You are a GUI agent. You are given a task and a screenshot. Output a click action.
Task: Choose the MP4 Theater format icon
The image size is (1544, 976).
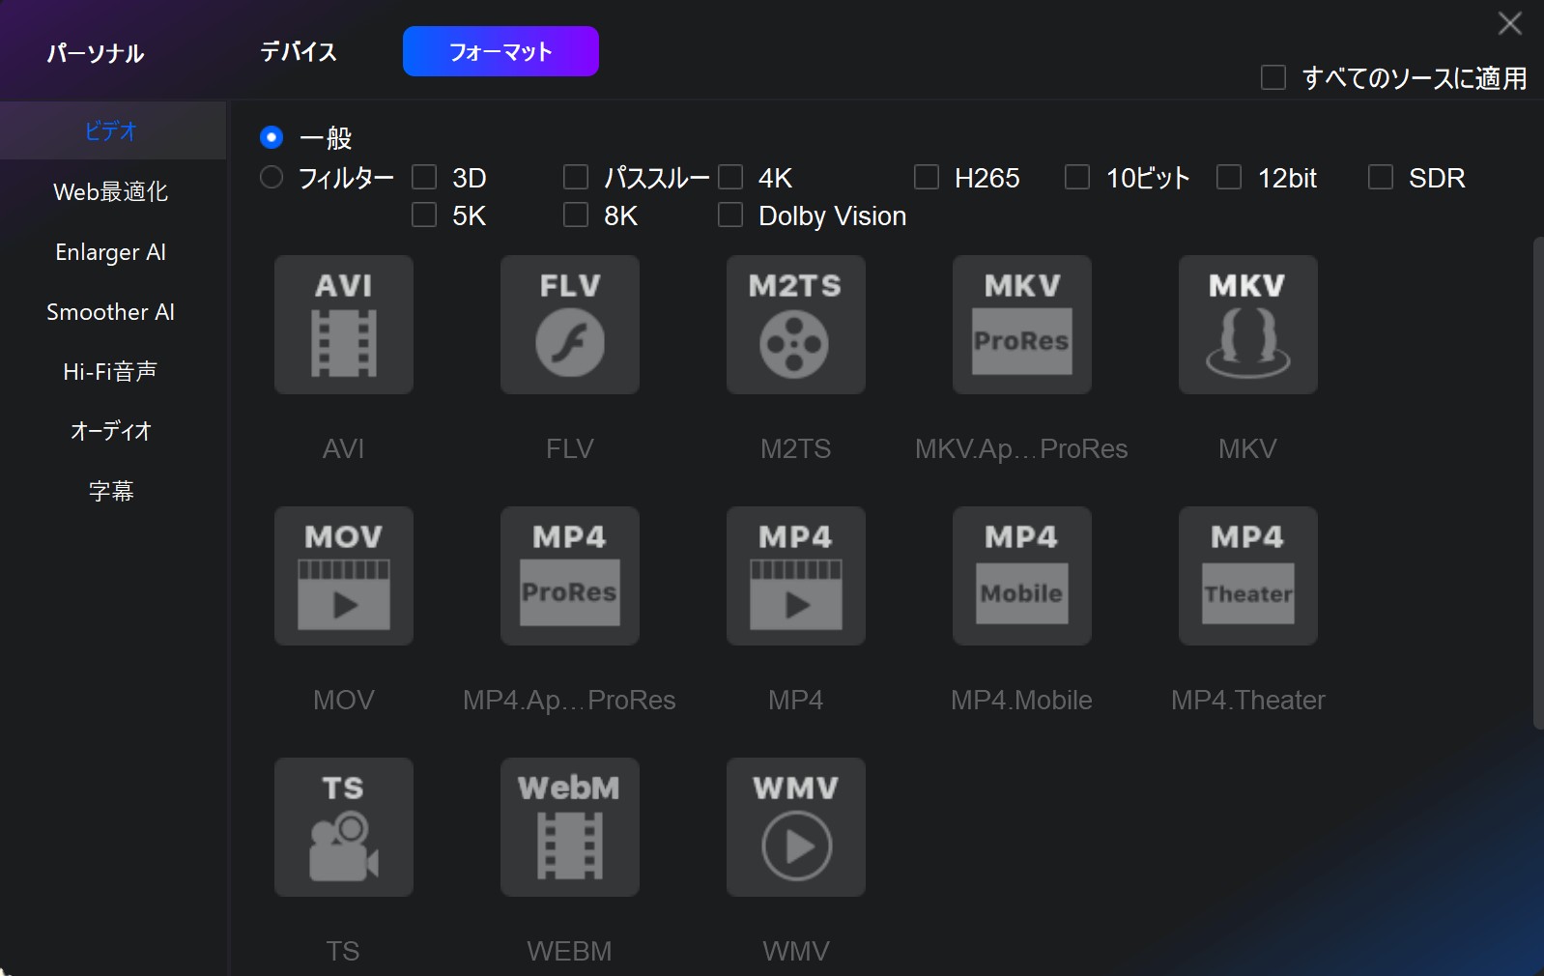(1248, 576)
